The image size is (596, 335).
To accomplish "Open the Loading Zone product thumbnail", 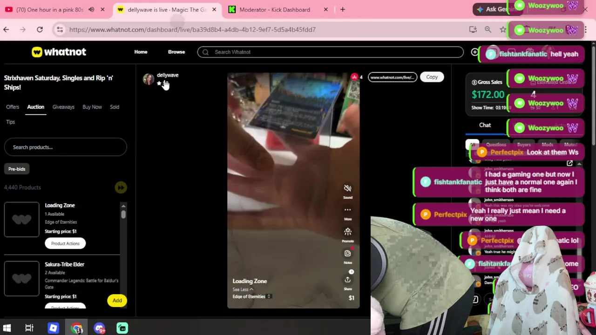I will 21,220.
